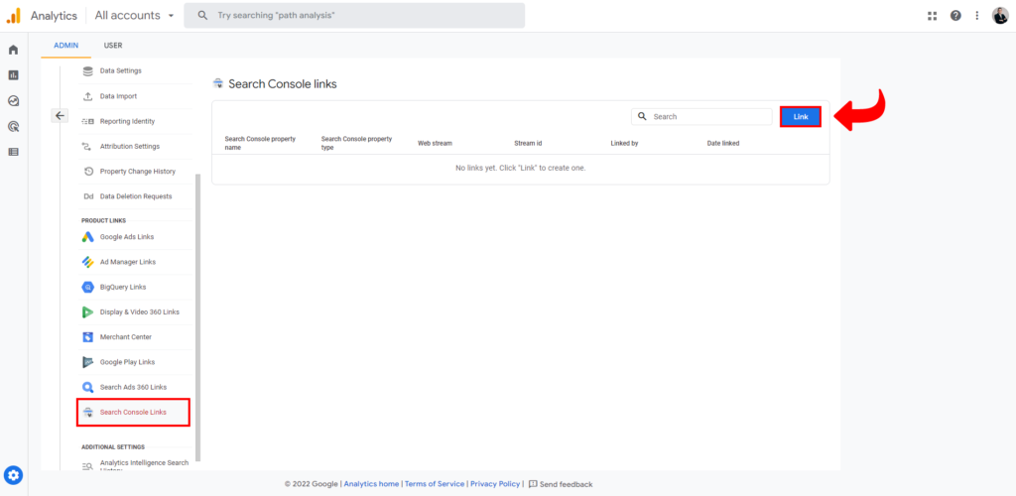The width and height of the screenshot is (1016, 496).
Task: Open the Help question mark icon
Action: click(955, 16)
